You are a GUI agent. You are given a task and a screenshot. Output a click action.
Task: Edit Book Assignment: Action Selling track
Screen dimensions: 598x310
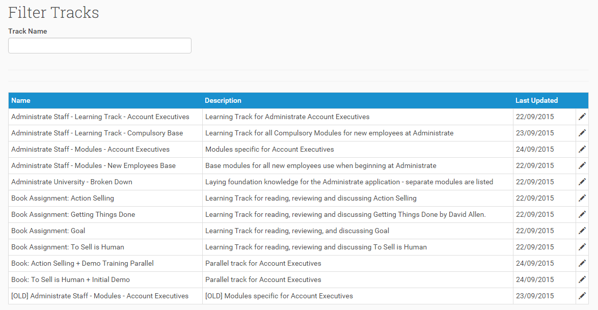582,199
